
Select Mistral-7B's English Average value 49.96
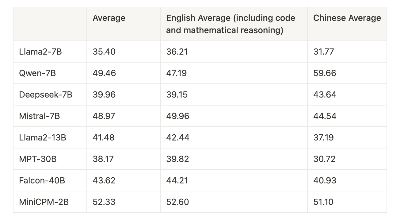(178, 116)
